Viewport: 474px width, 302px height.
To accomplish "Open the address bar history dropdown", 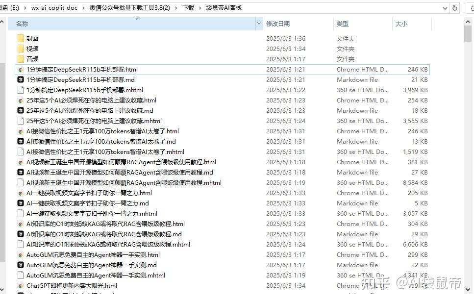I will pos(445,8).
